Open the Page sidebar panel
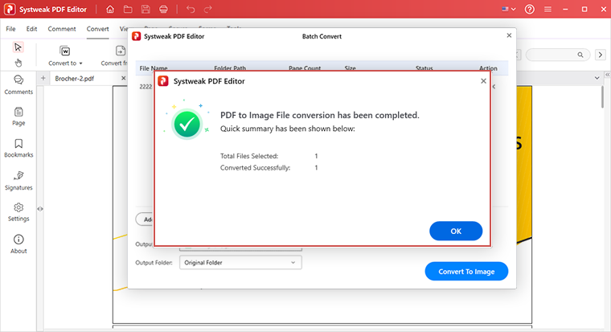Screen dimensions: 611x332 18,117
